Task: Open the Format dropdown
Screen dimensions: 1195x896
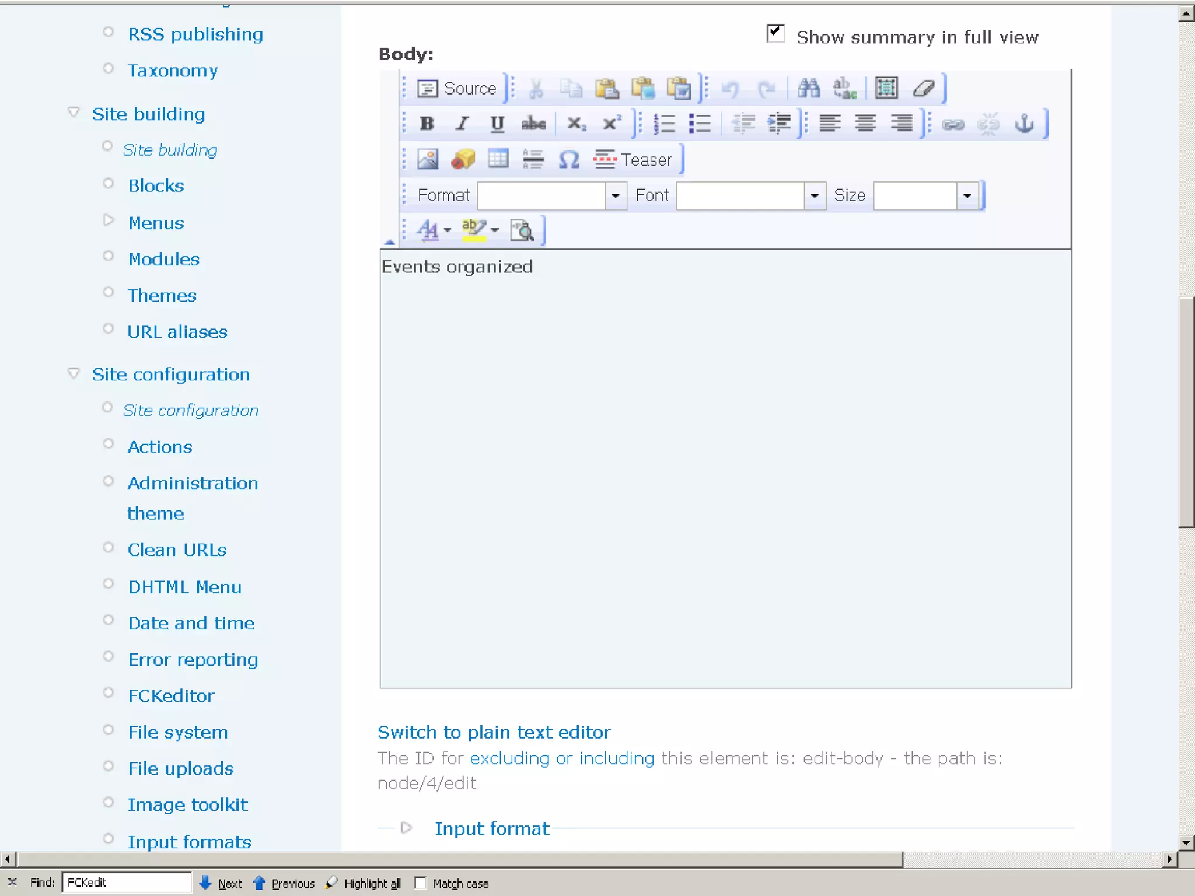Action: 615,196
